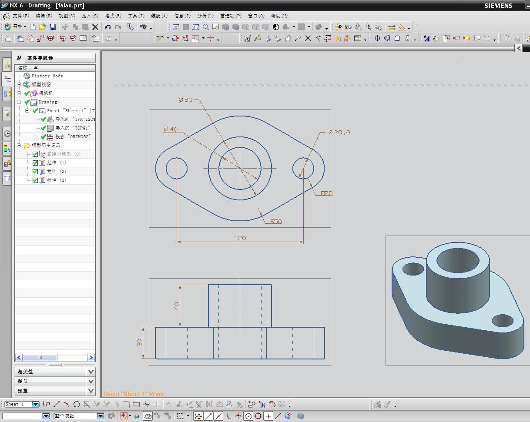Click the 开始 start button
The image size is (530, 422).
click(15, 27)
